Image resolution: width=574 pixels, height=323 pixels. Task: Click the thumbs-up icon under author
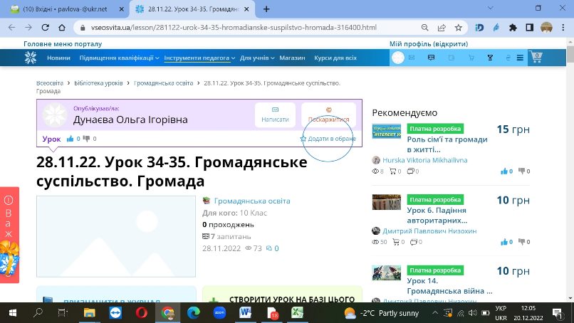(x=71, y=139)
